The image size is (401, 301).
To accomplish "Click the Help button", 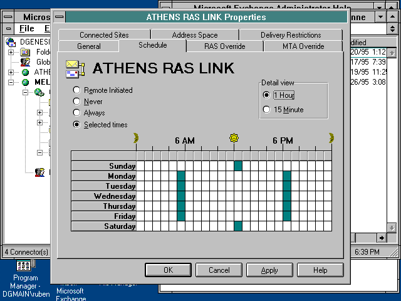I will pos(320,270).
